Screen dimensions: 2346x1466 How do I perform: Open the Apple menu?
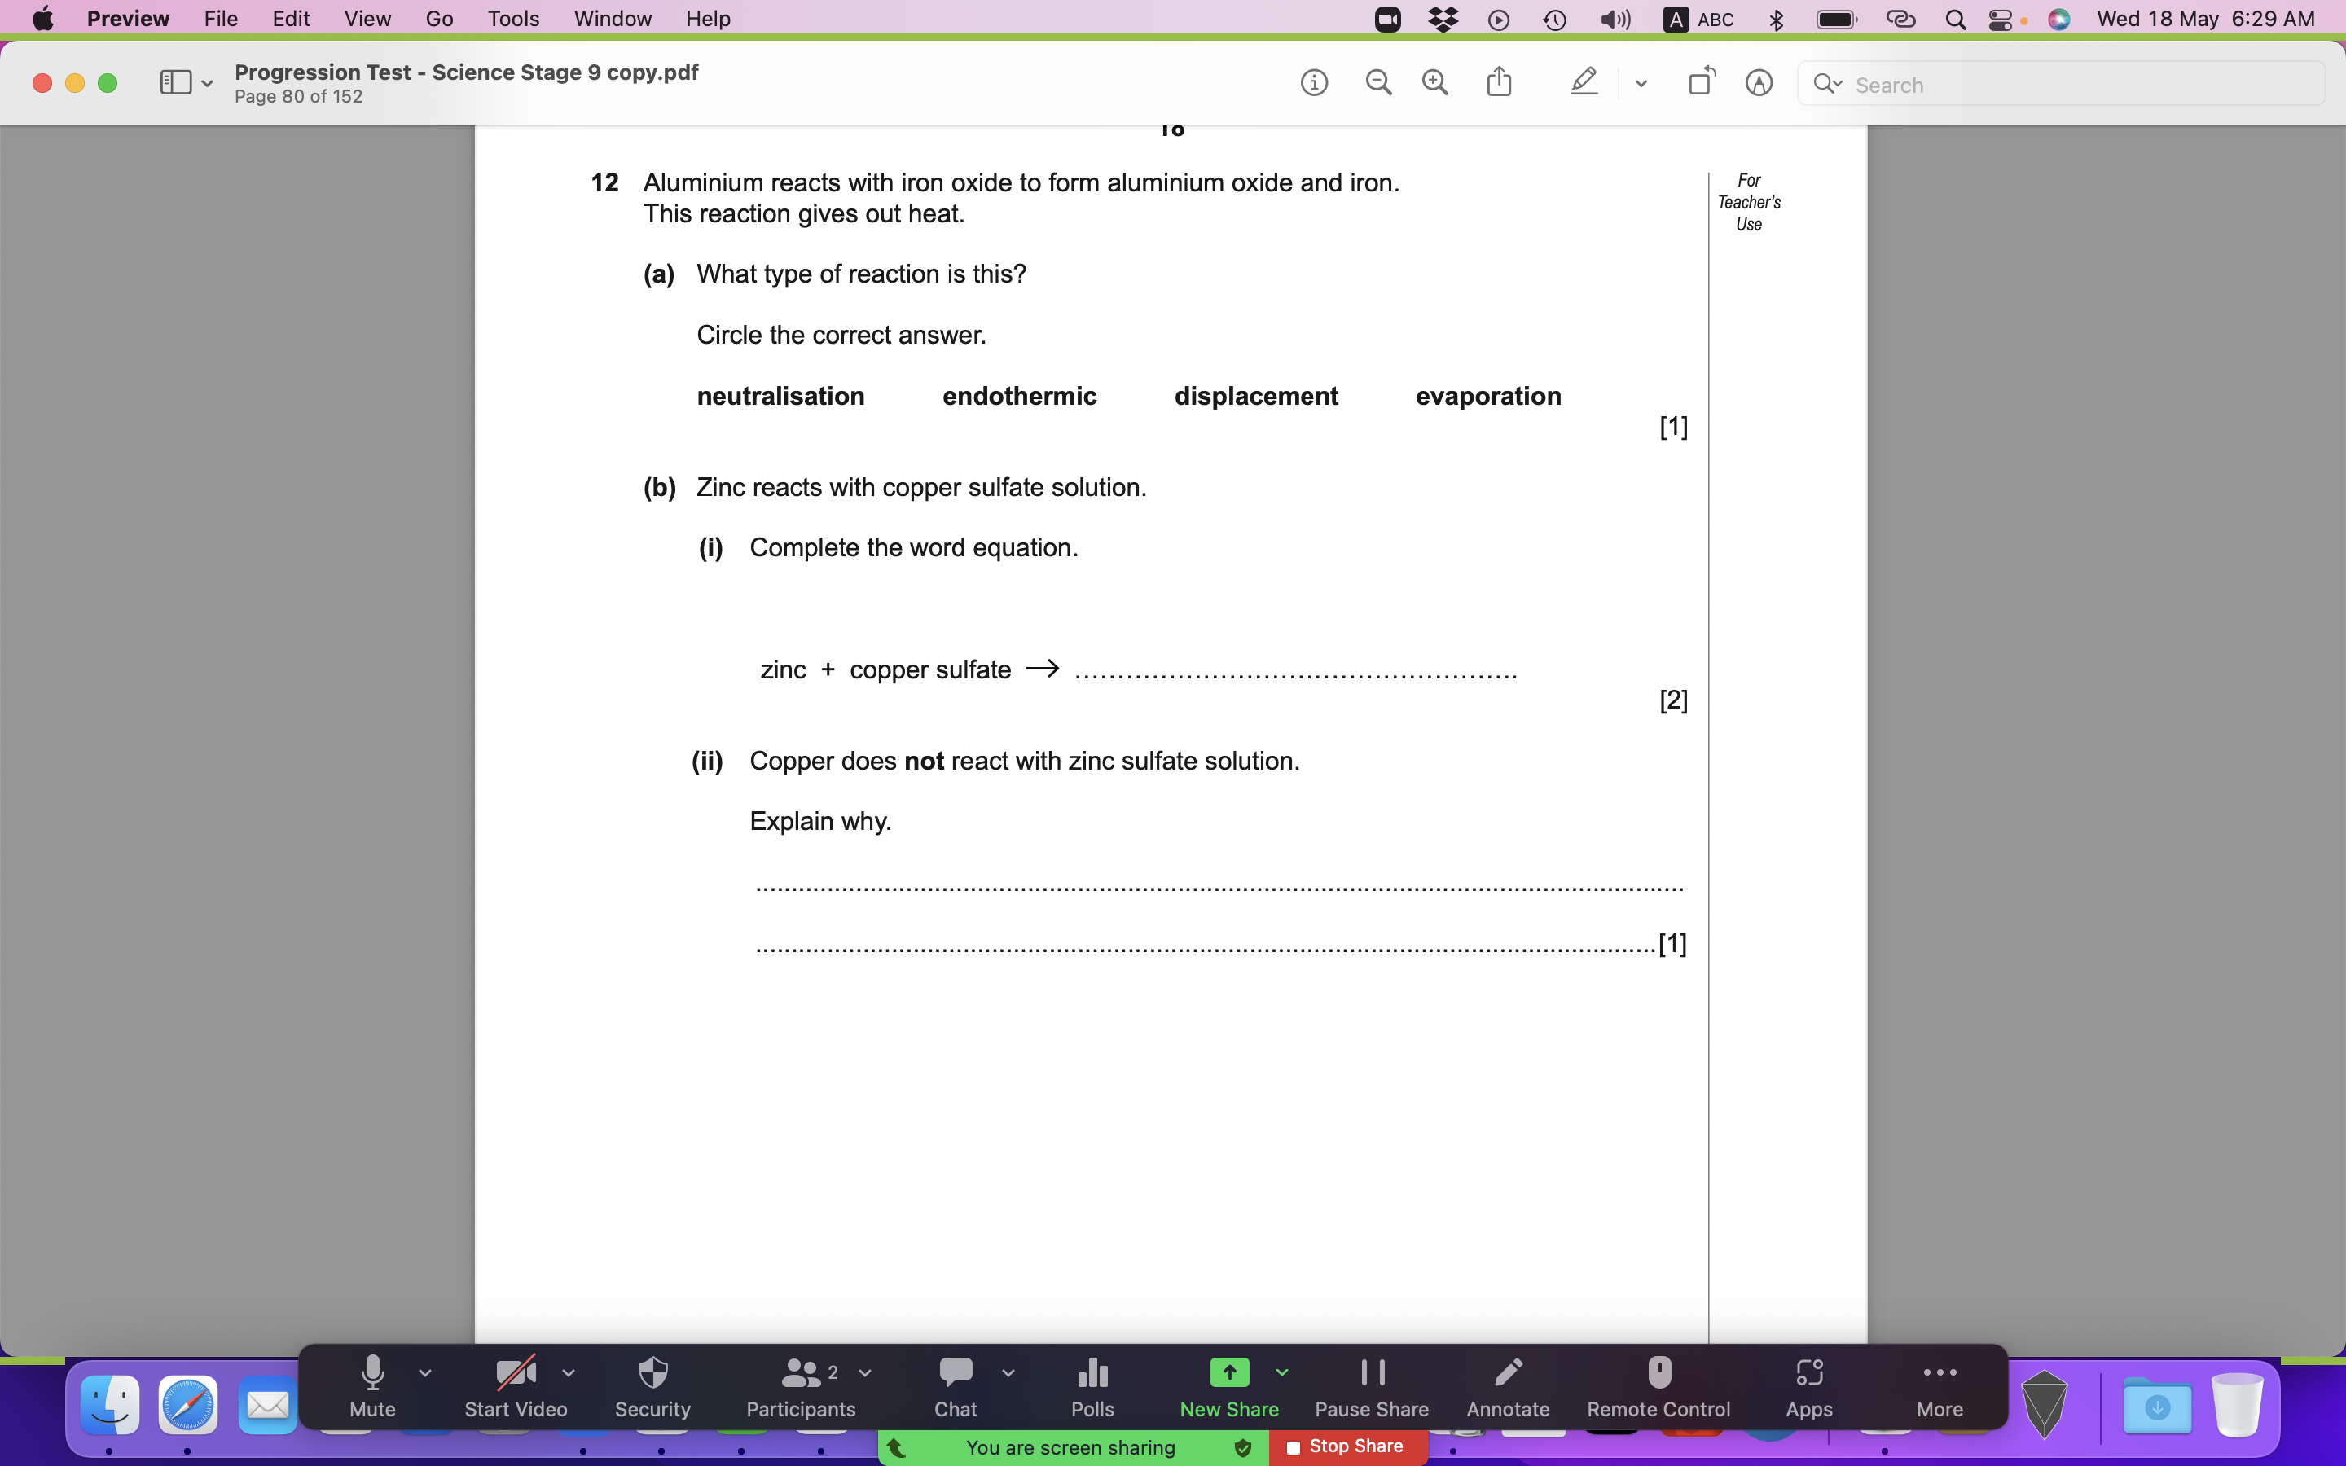point(42,19)
